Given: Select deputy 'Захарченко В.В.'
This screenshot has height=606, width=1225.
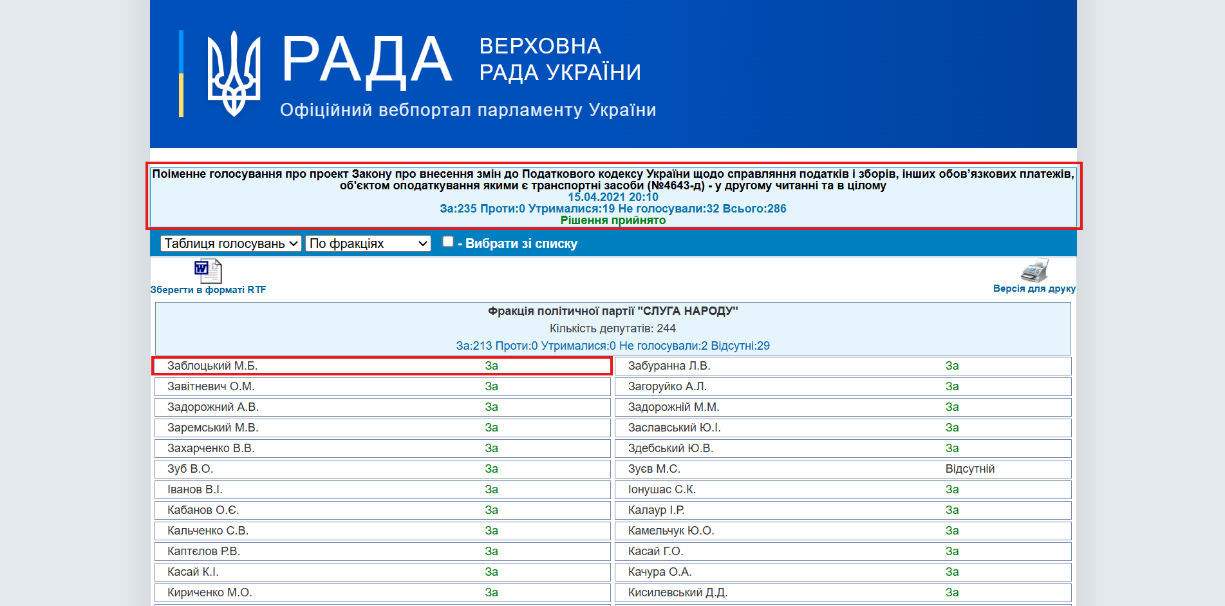Looking at the screenshot, I should (x=211, y=448).
